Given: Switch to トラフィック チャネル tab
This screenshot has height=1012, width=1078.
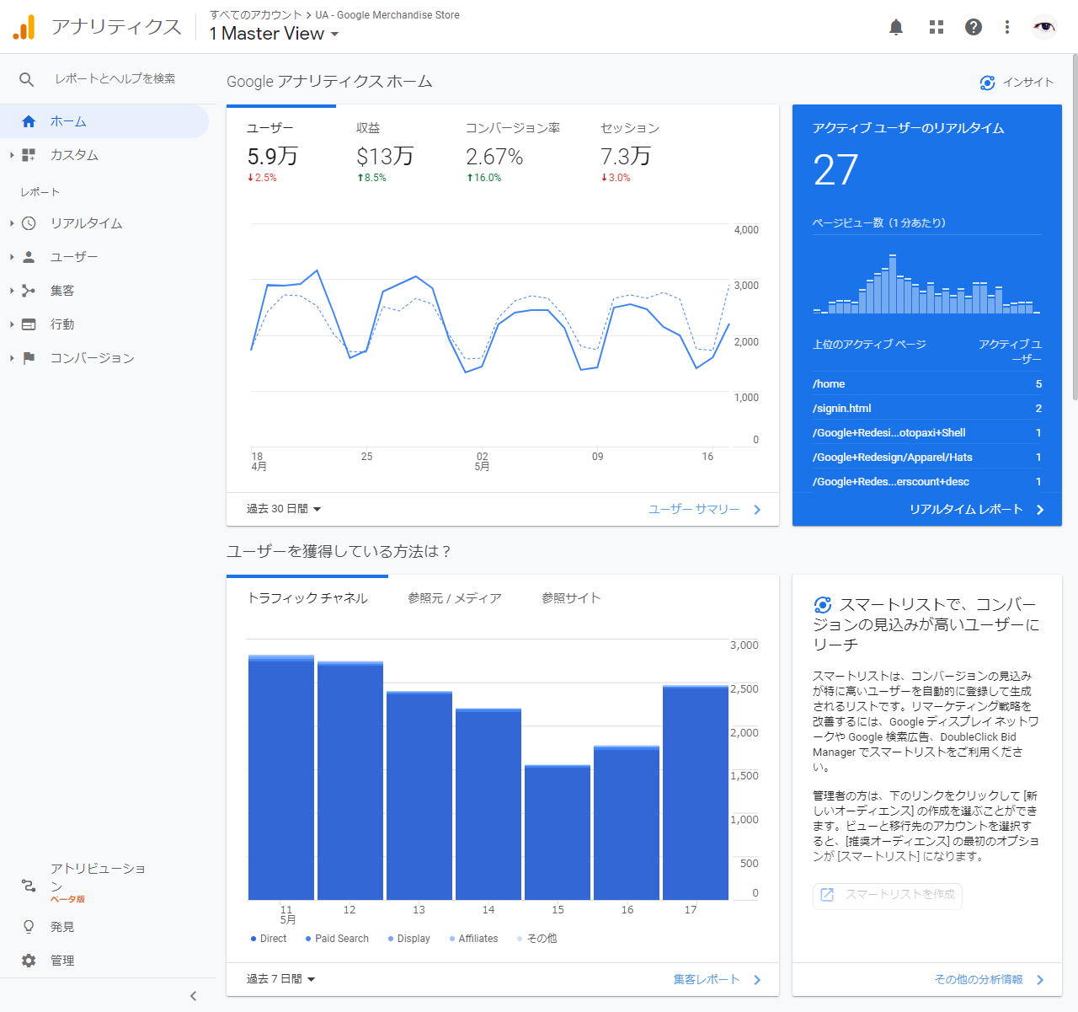Looking at the screenshot, I should tap(307, 598).
